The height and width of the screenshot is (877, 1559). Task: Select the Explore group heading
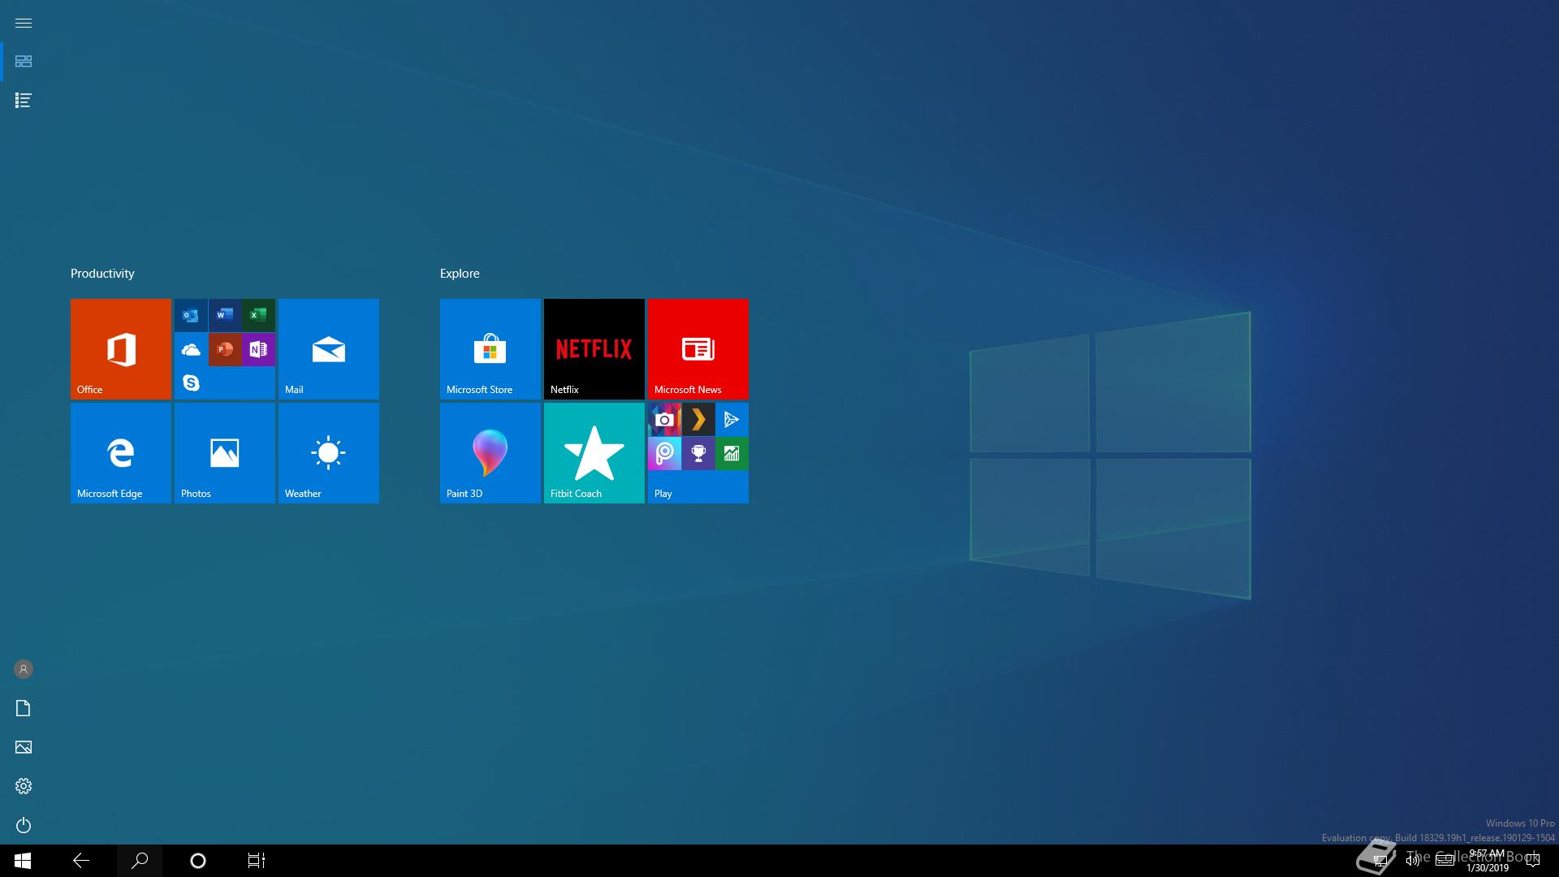point(460,274)
